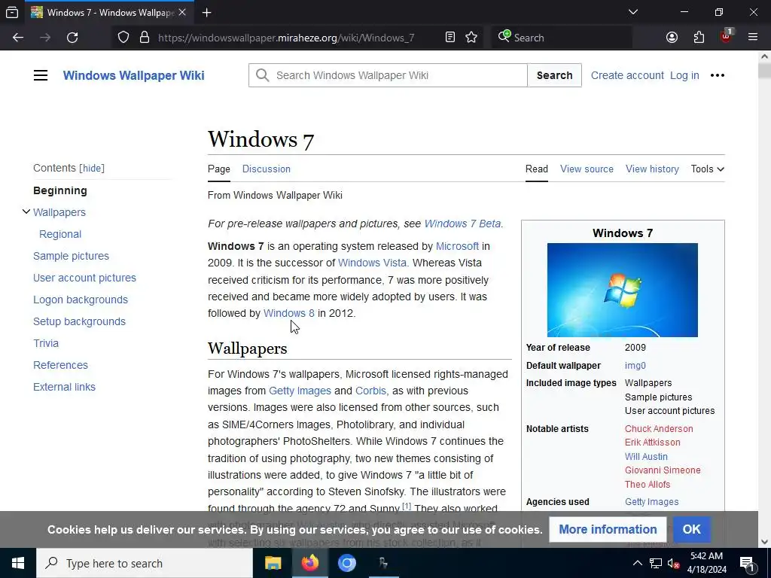
Task: Open the Chuck Anderson artist link
Action: 658,428
